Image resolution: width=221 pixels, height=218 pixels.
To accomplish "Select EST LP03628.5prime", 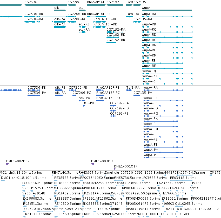I will point(155,178).
